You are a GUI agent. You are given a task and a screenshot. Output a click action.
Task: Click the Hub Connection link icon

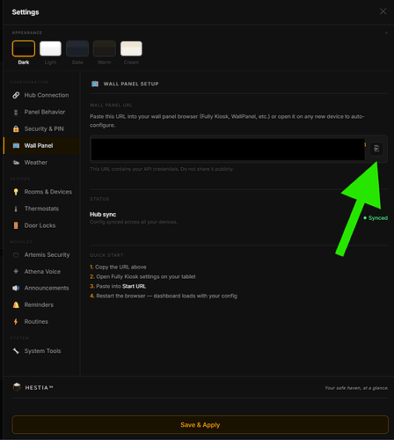tap(16, 95)
